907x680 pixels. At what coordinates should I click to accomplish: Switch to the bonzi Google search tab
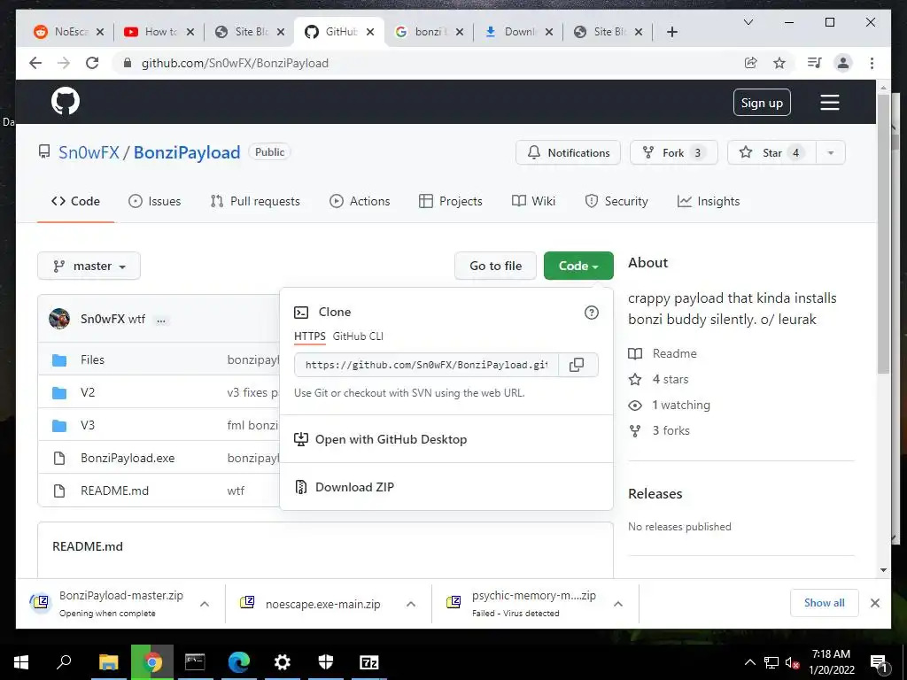point(428,32)
